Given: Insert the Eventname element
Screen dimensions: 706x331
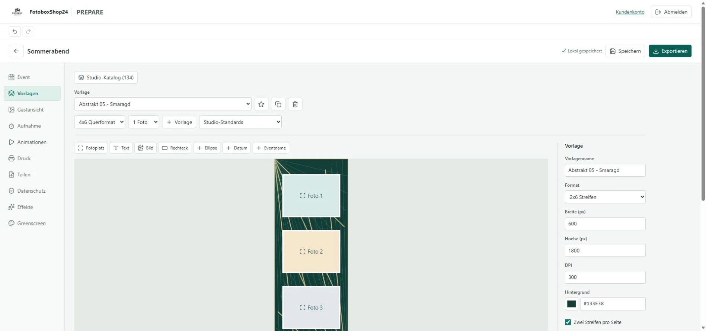Looking at the screenshot, I should click(271, 148).
